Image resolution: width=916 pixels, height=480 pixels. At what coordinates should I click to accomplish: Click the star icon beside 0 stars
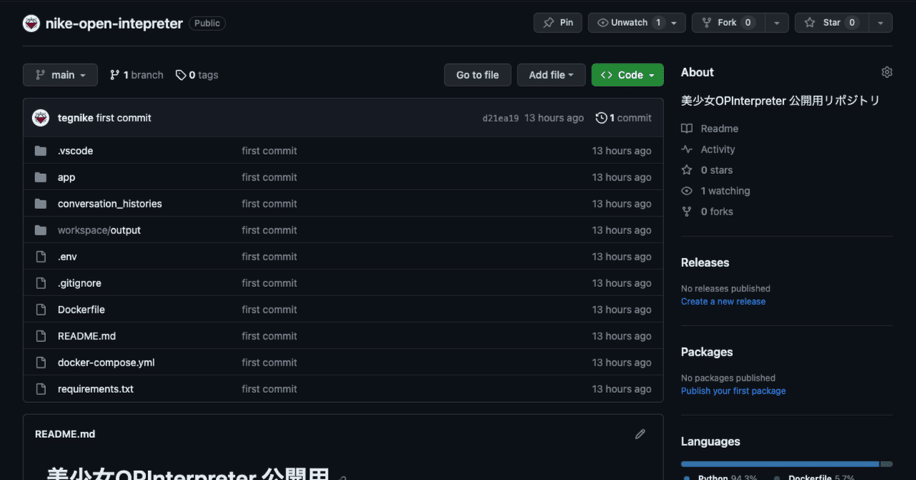687,170
